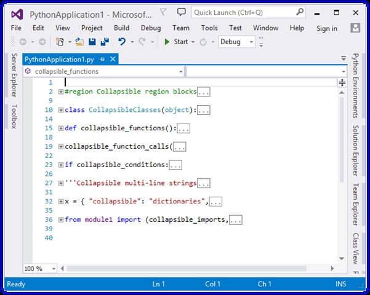Expand the CollapsibleClasses class outline
370x295 pixels.
point(60,110)
